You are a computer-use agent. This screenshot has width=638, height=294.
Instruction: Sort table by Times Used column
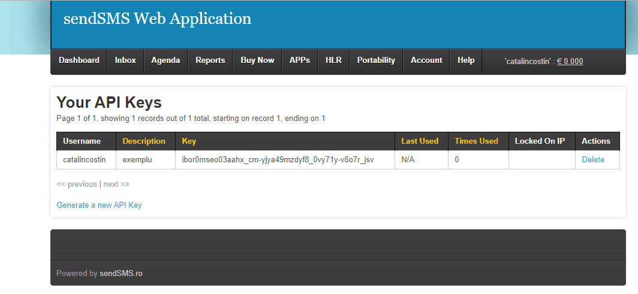(477, 141)
